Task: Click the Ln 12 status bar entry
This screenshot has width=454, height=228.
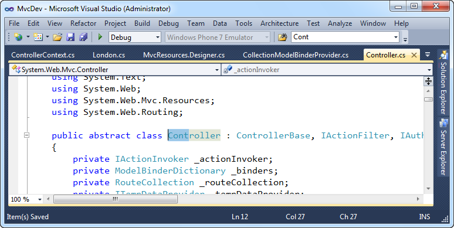Action: [x=240, y=217]
